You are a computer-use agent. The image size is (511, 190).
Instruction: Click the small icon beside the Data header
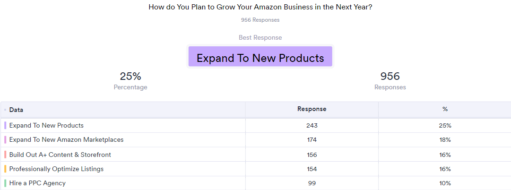tap(5, 110)
